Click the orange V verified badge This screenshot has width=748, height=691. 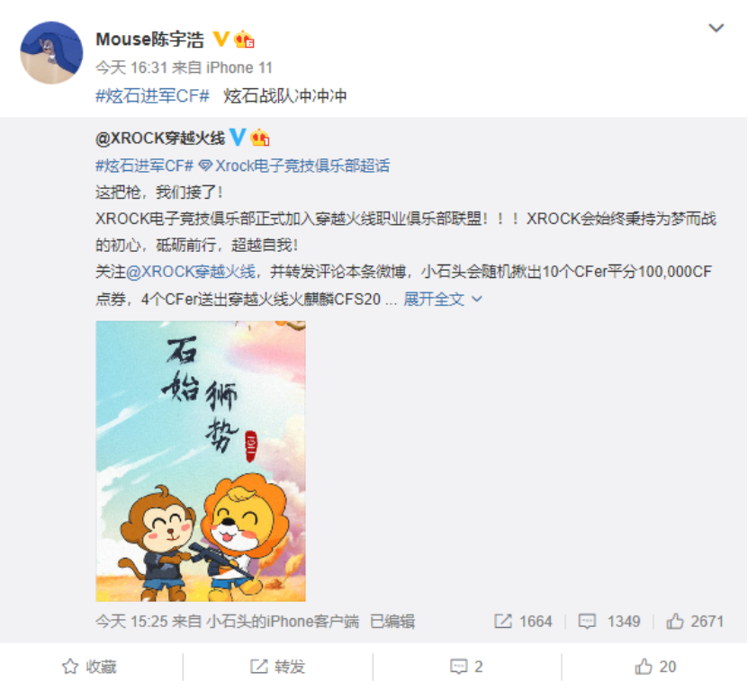[x=221, y=39]
